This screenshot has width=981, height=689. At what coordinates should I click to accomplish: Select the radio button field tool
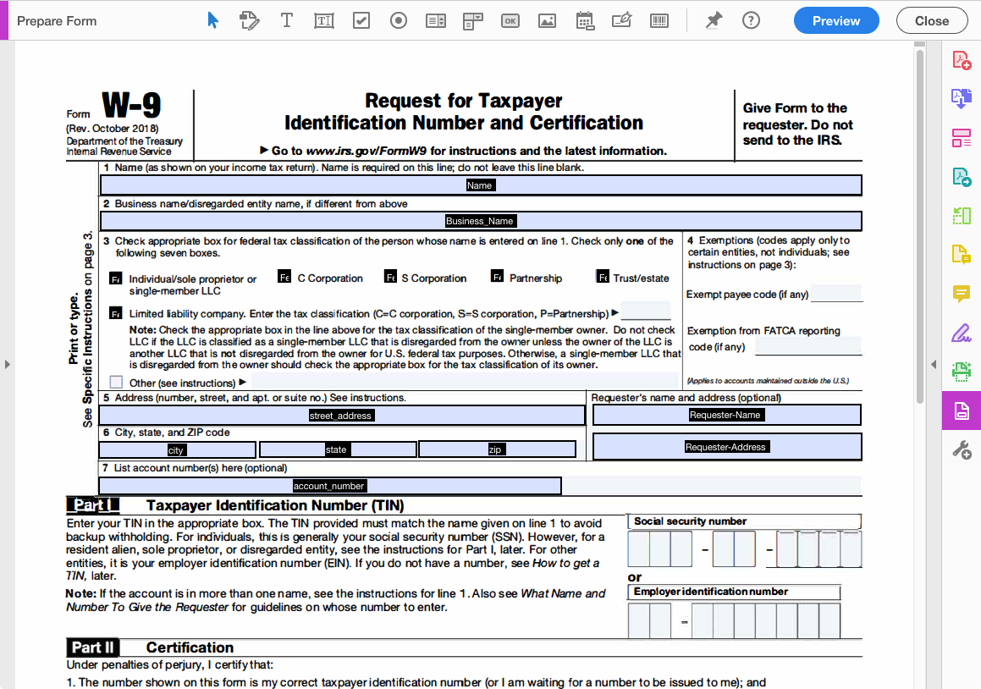398,20
